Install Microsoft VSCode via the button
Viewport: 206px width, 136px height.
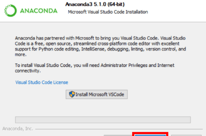(97, 94)
